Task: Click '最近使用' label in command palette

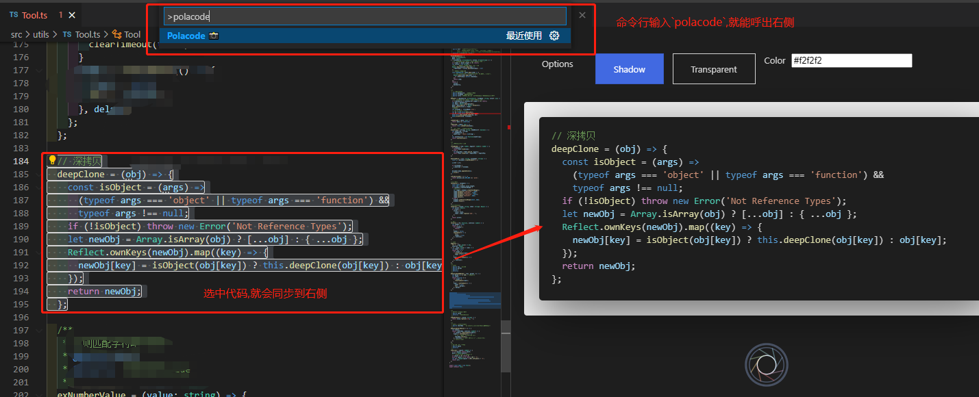Action: [x=524, y=36]
